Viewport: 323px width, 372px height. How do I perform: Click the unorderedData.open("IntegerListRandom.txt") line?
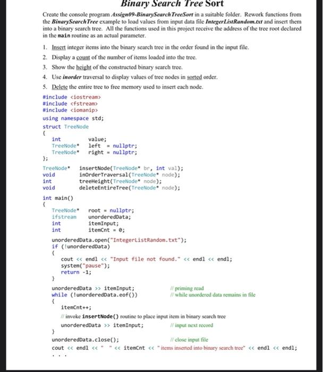(119, 240)
